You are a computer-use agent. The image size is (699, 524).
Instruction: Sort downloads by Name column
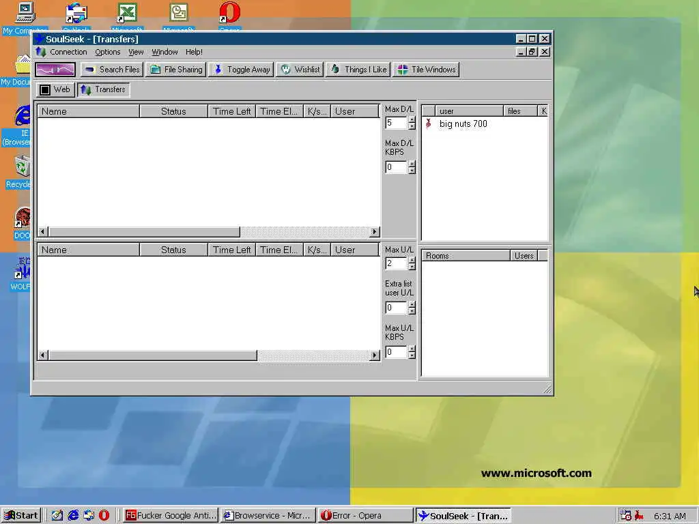(88, 111)
